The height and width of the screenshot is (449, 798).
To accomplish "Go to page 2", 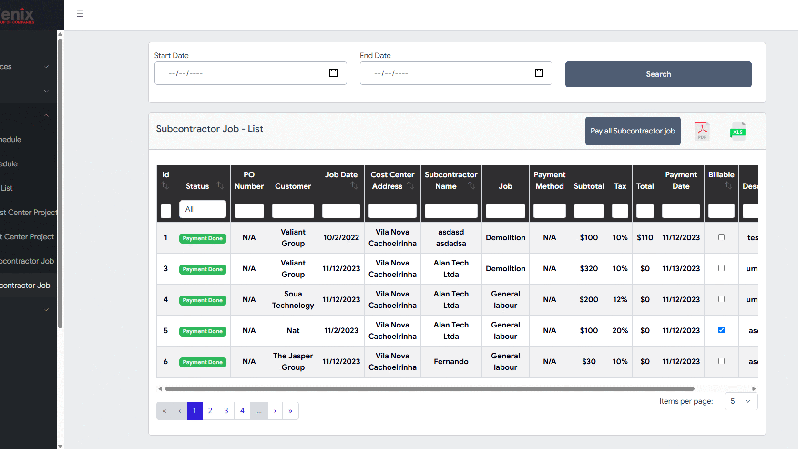I will (x=210, y=411).
